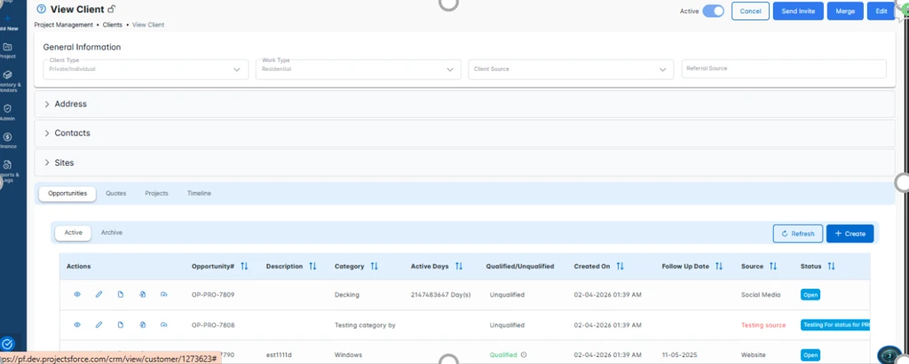
Task: Sort by the Opportunity# column arrows
Action: click(244, 266)
